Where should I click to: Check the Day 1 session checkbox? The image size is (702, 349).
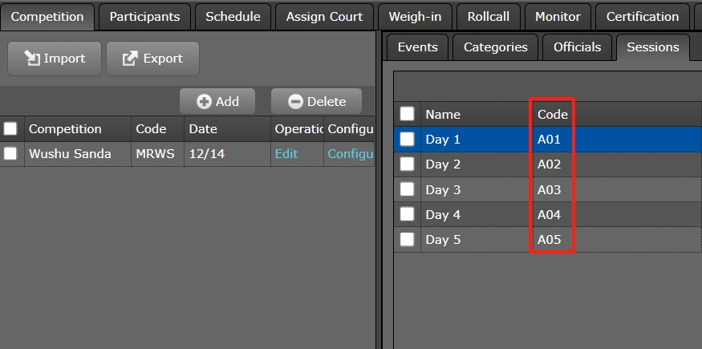(x=408, y=139)
